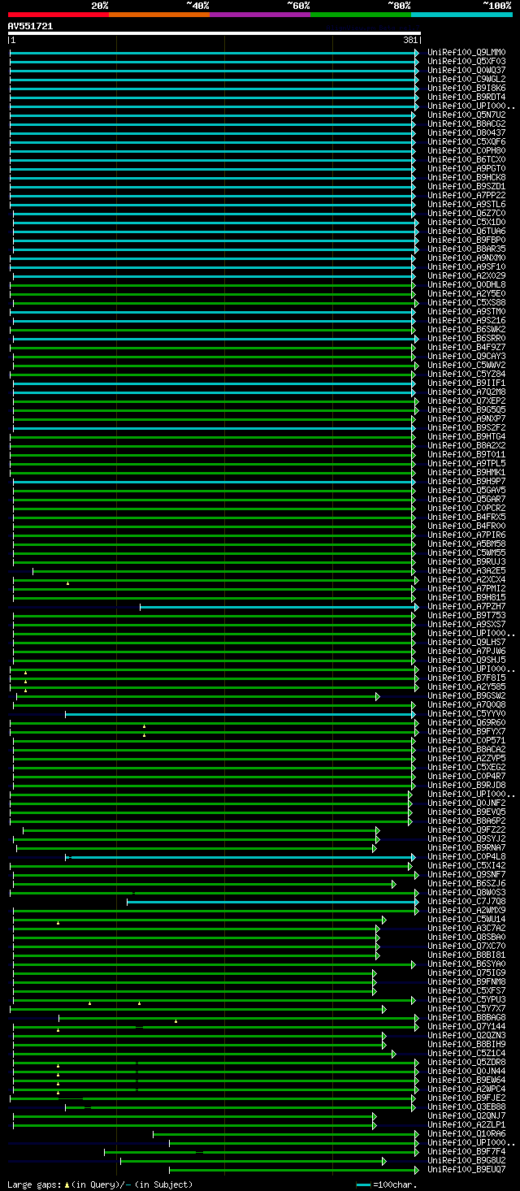Click the UniRef100_Q3EB88 label
The height and width of the screenshot is (1191, 520).
[x=466, y=1107]
